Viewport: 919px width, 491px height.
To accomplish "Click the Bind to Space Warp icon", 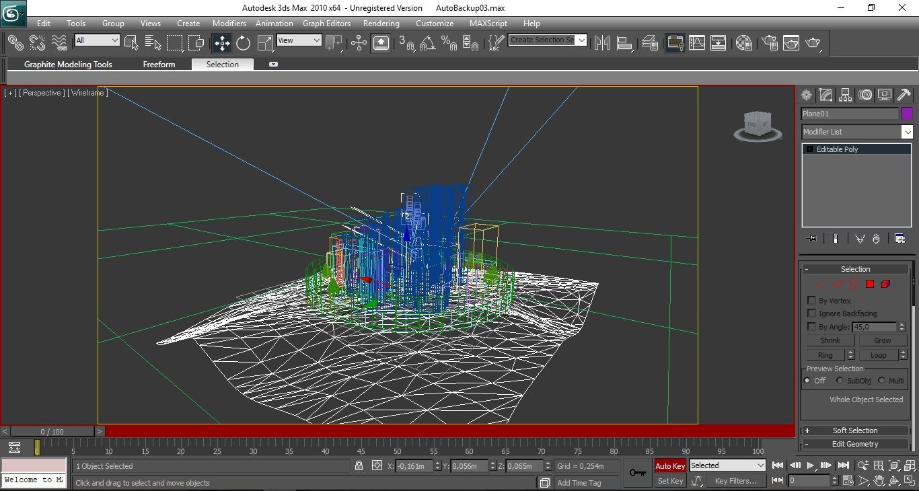I will pos(59,43).
